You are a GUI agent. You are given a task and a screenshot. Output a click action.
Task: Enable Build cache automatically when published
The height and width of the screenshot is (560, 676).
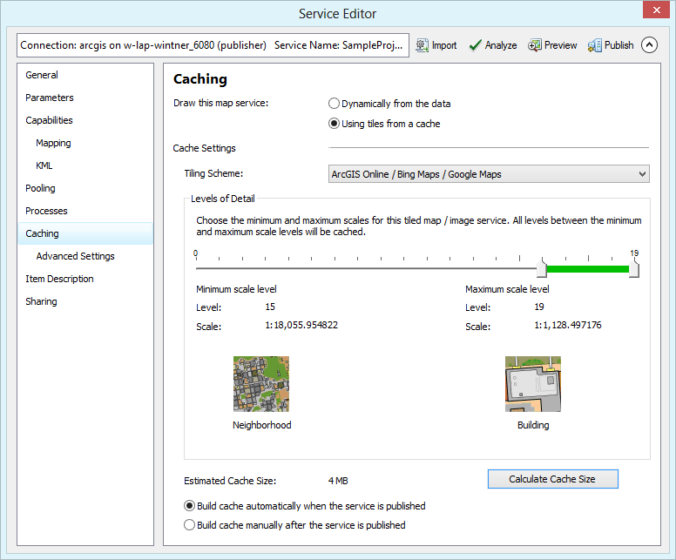click(x=190, y=506)
